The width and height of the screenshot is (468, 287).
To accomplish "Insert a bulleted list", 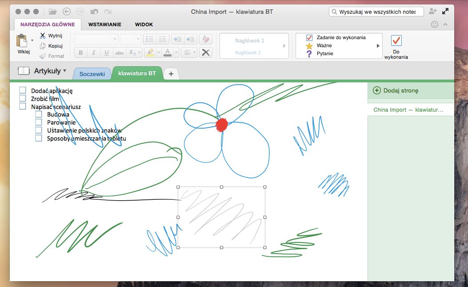I will (149, 39).
